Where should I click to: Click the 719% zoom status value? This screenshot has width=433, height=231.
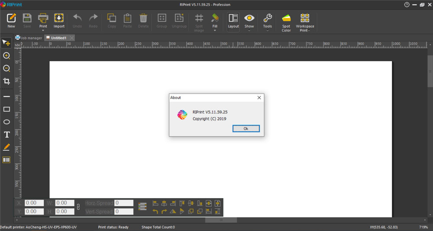[x=423, y=227]
